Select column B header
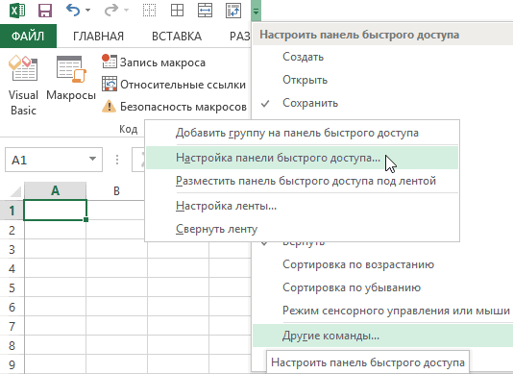Viewport: 513px width, 374px height. [x=116, y=190]
